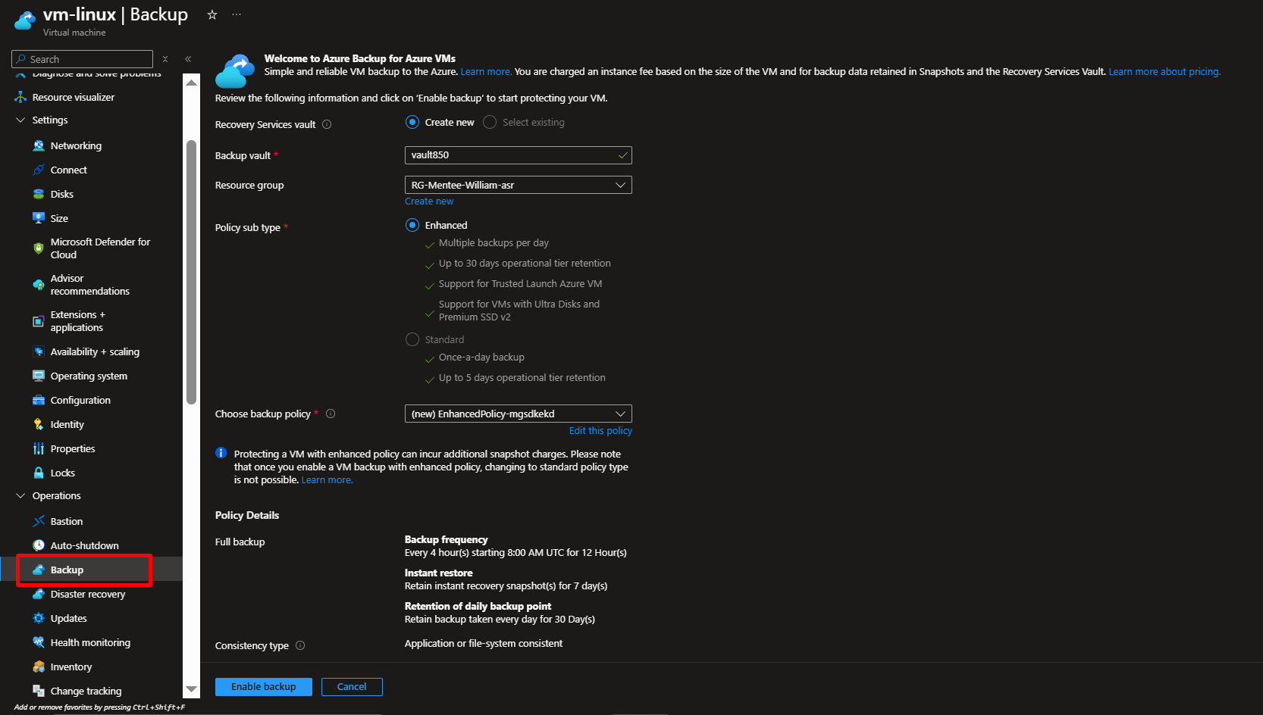This screenshot has height=715, width=1263.
Task: Click the Auto-shutdown clock icon
Action: point(39,545)
